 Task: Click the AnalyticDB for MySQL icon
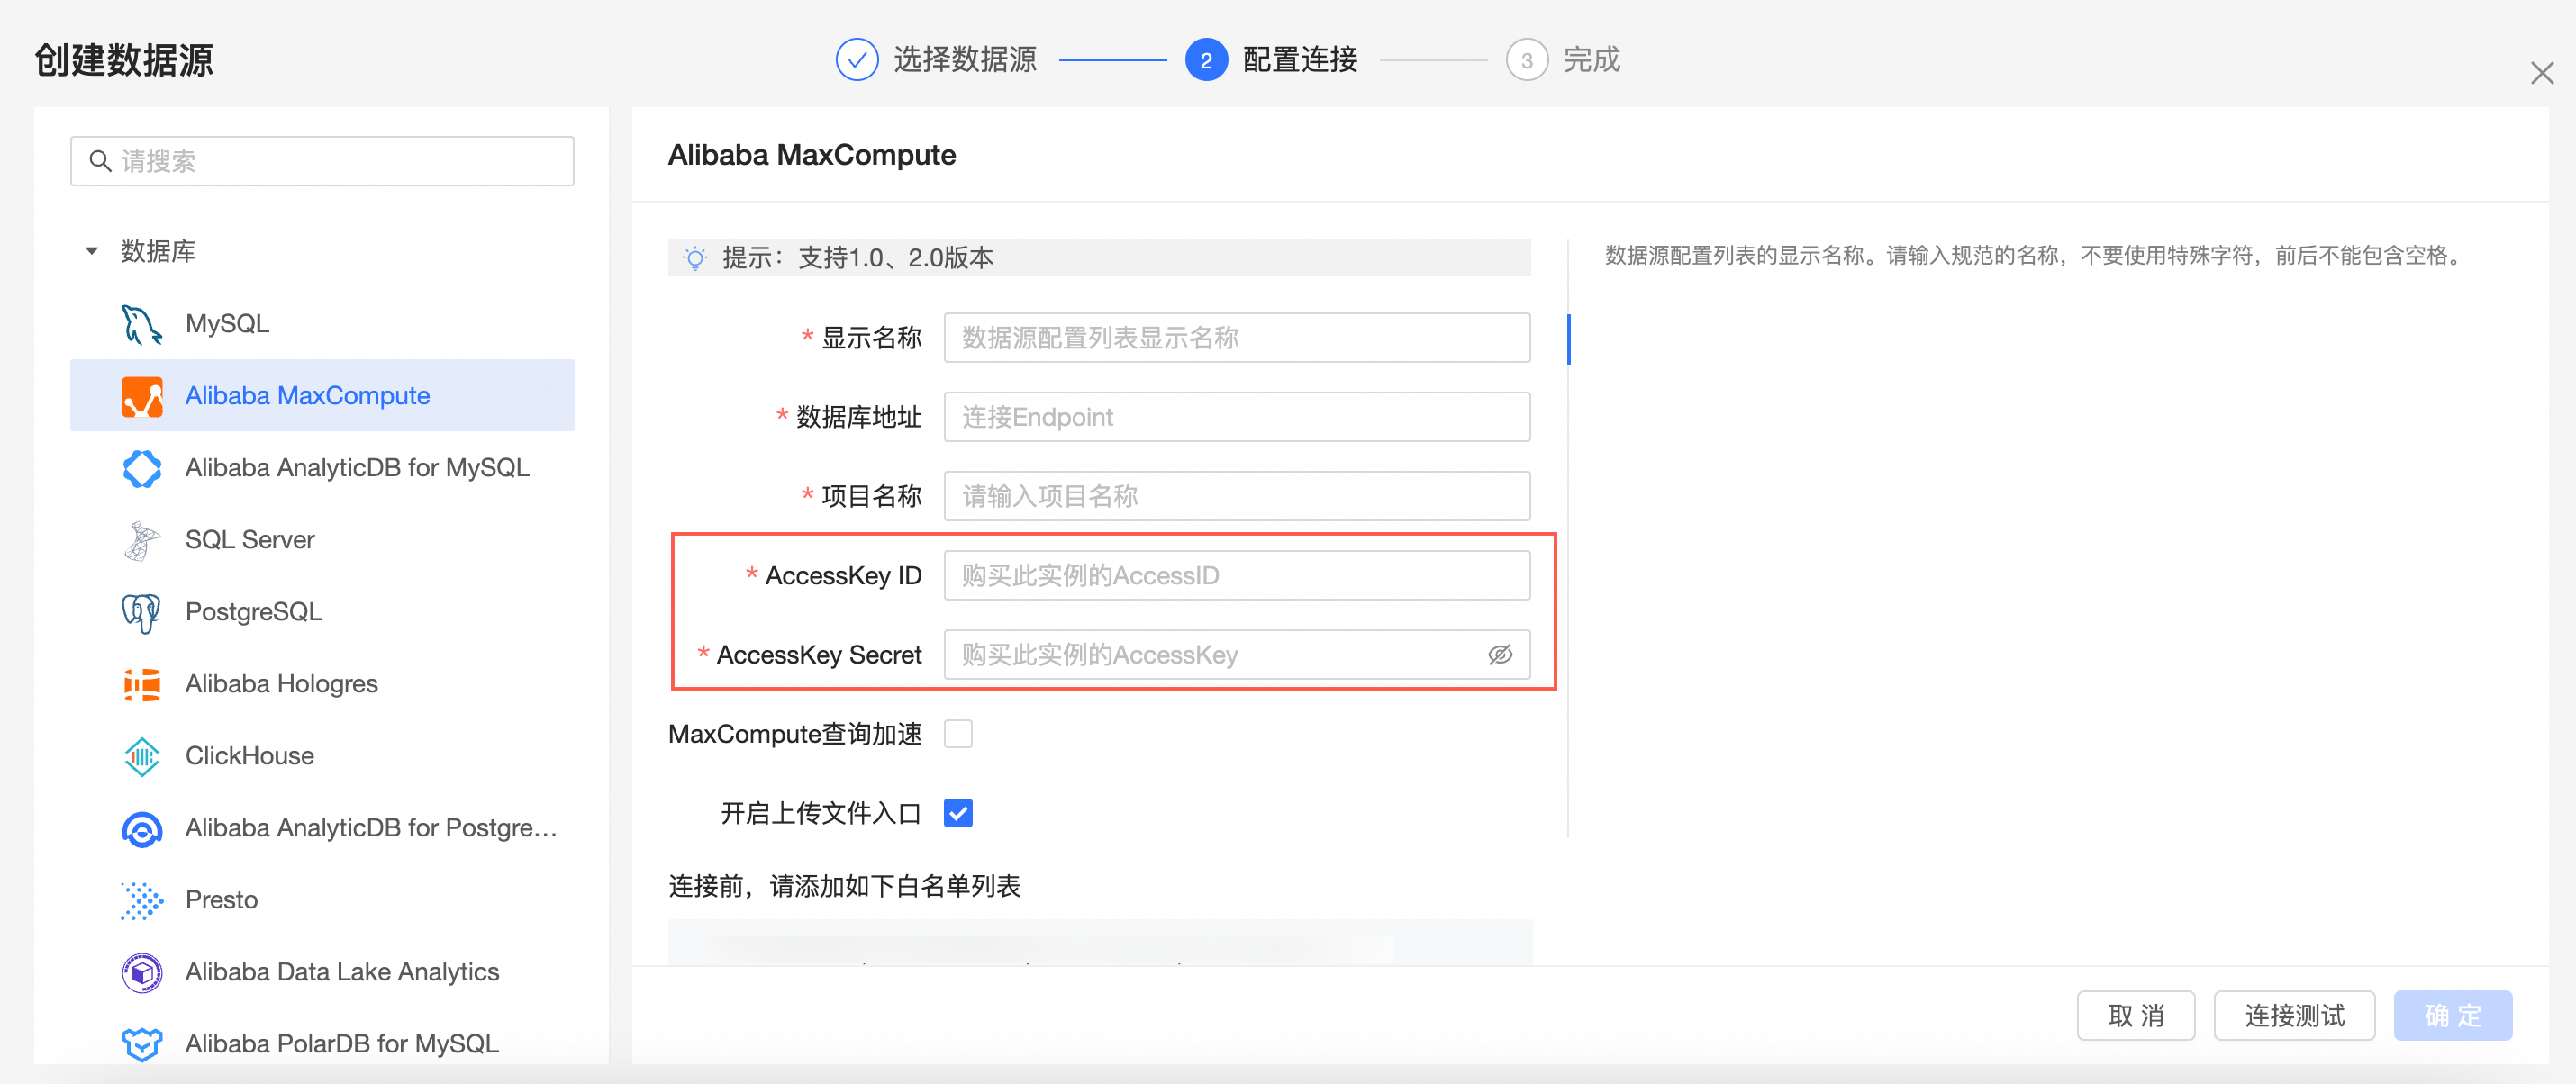[x=142, y=468]
